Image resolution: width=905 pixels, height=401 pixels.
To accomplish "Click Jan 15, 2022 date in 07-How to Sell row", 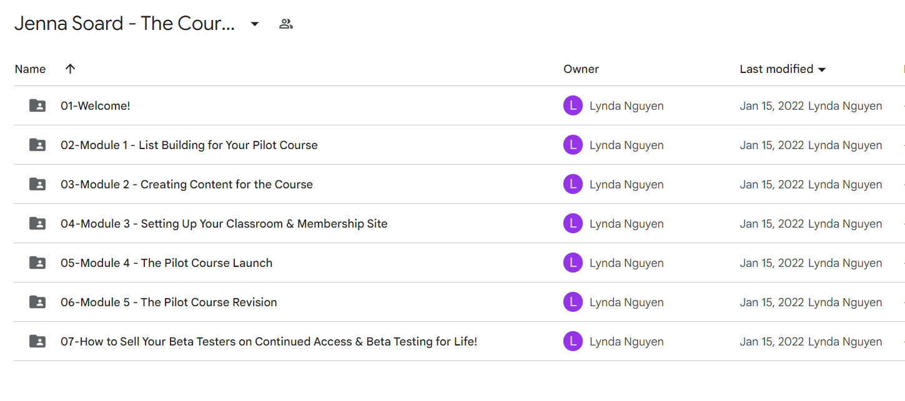I will click(772, 341).
